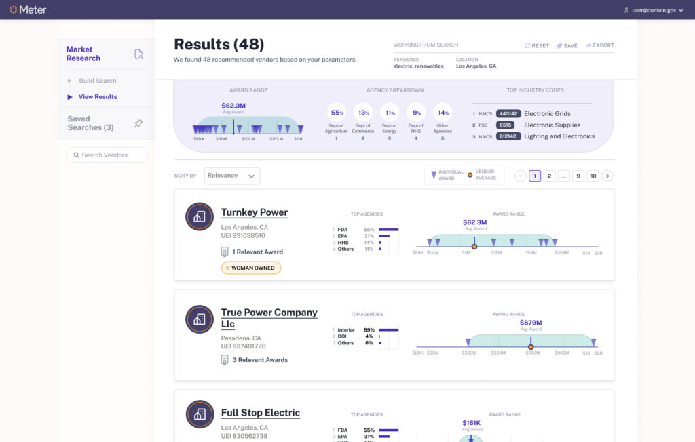This screenshot has height=442, width=695.
Task: Click the True Power Company building icon
Action: 200,319
